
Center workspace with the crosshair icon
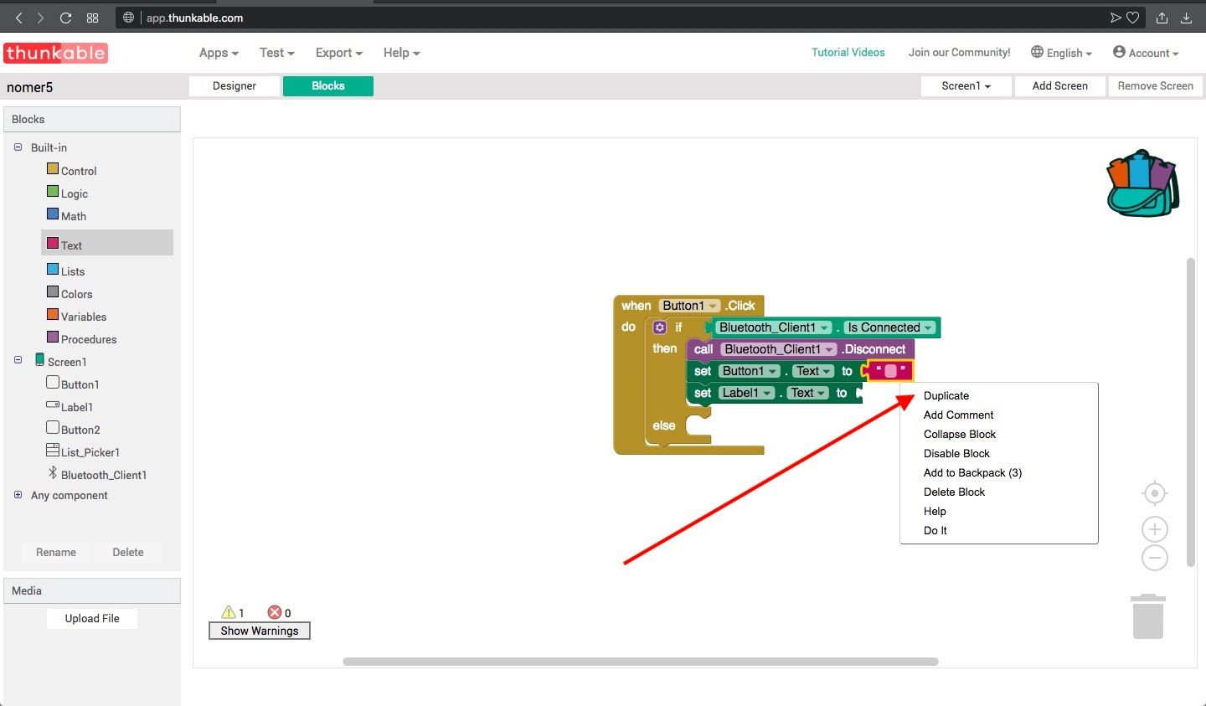[1155, 493]
